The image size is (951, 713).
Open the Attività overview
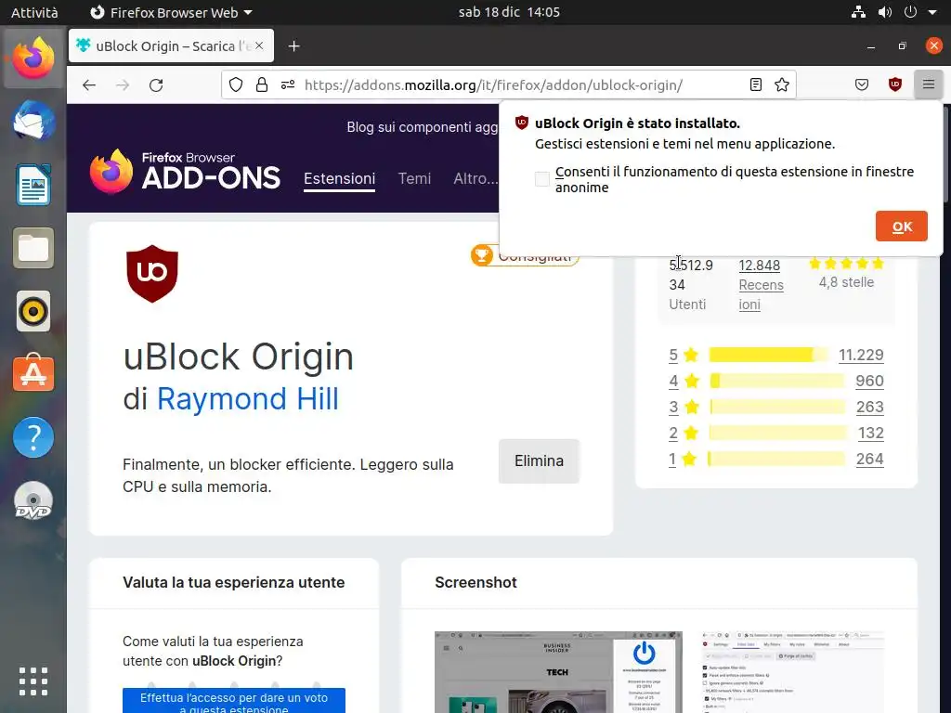pyautogui.click(x=34, y=12)
